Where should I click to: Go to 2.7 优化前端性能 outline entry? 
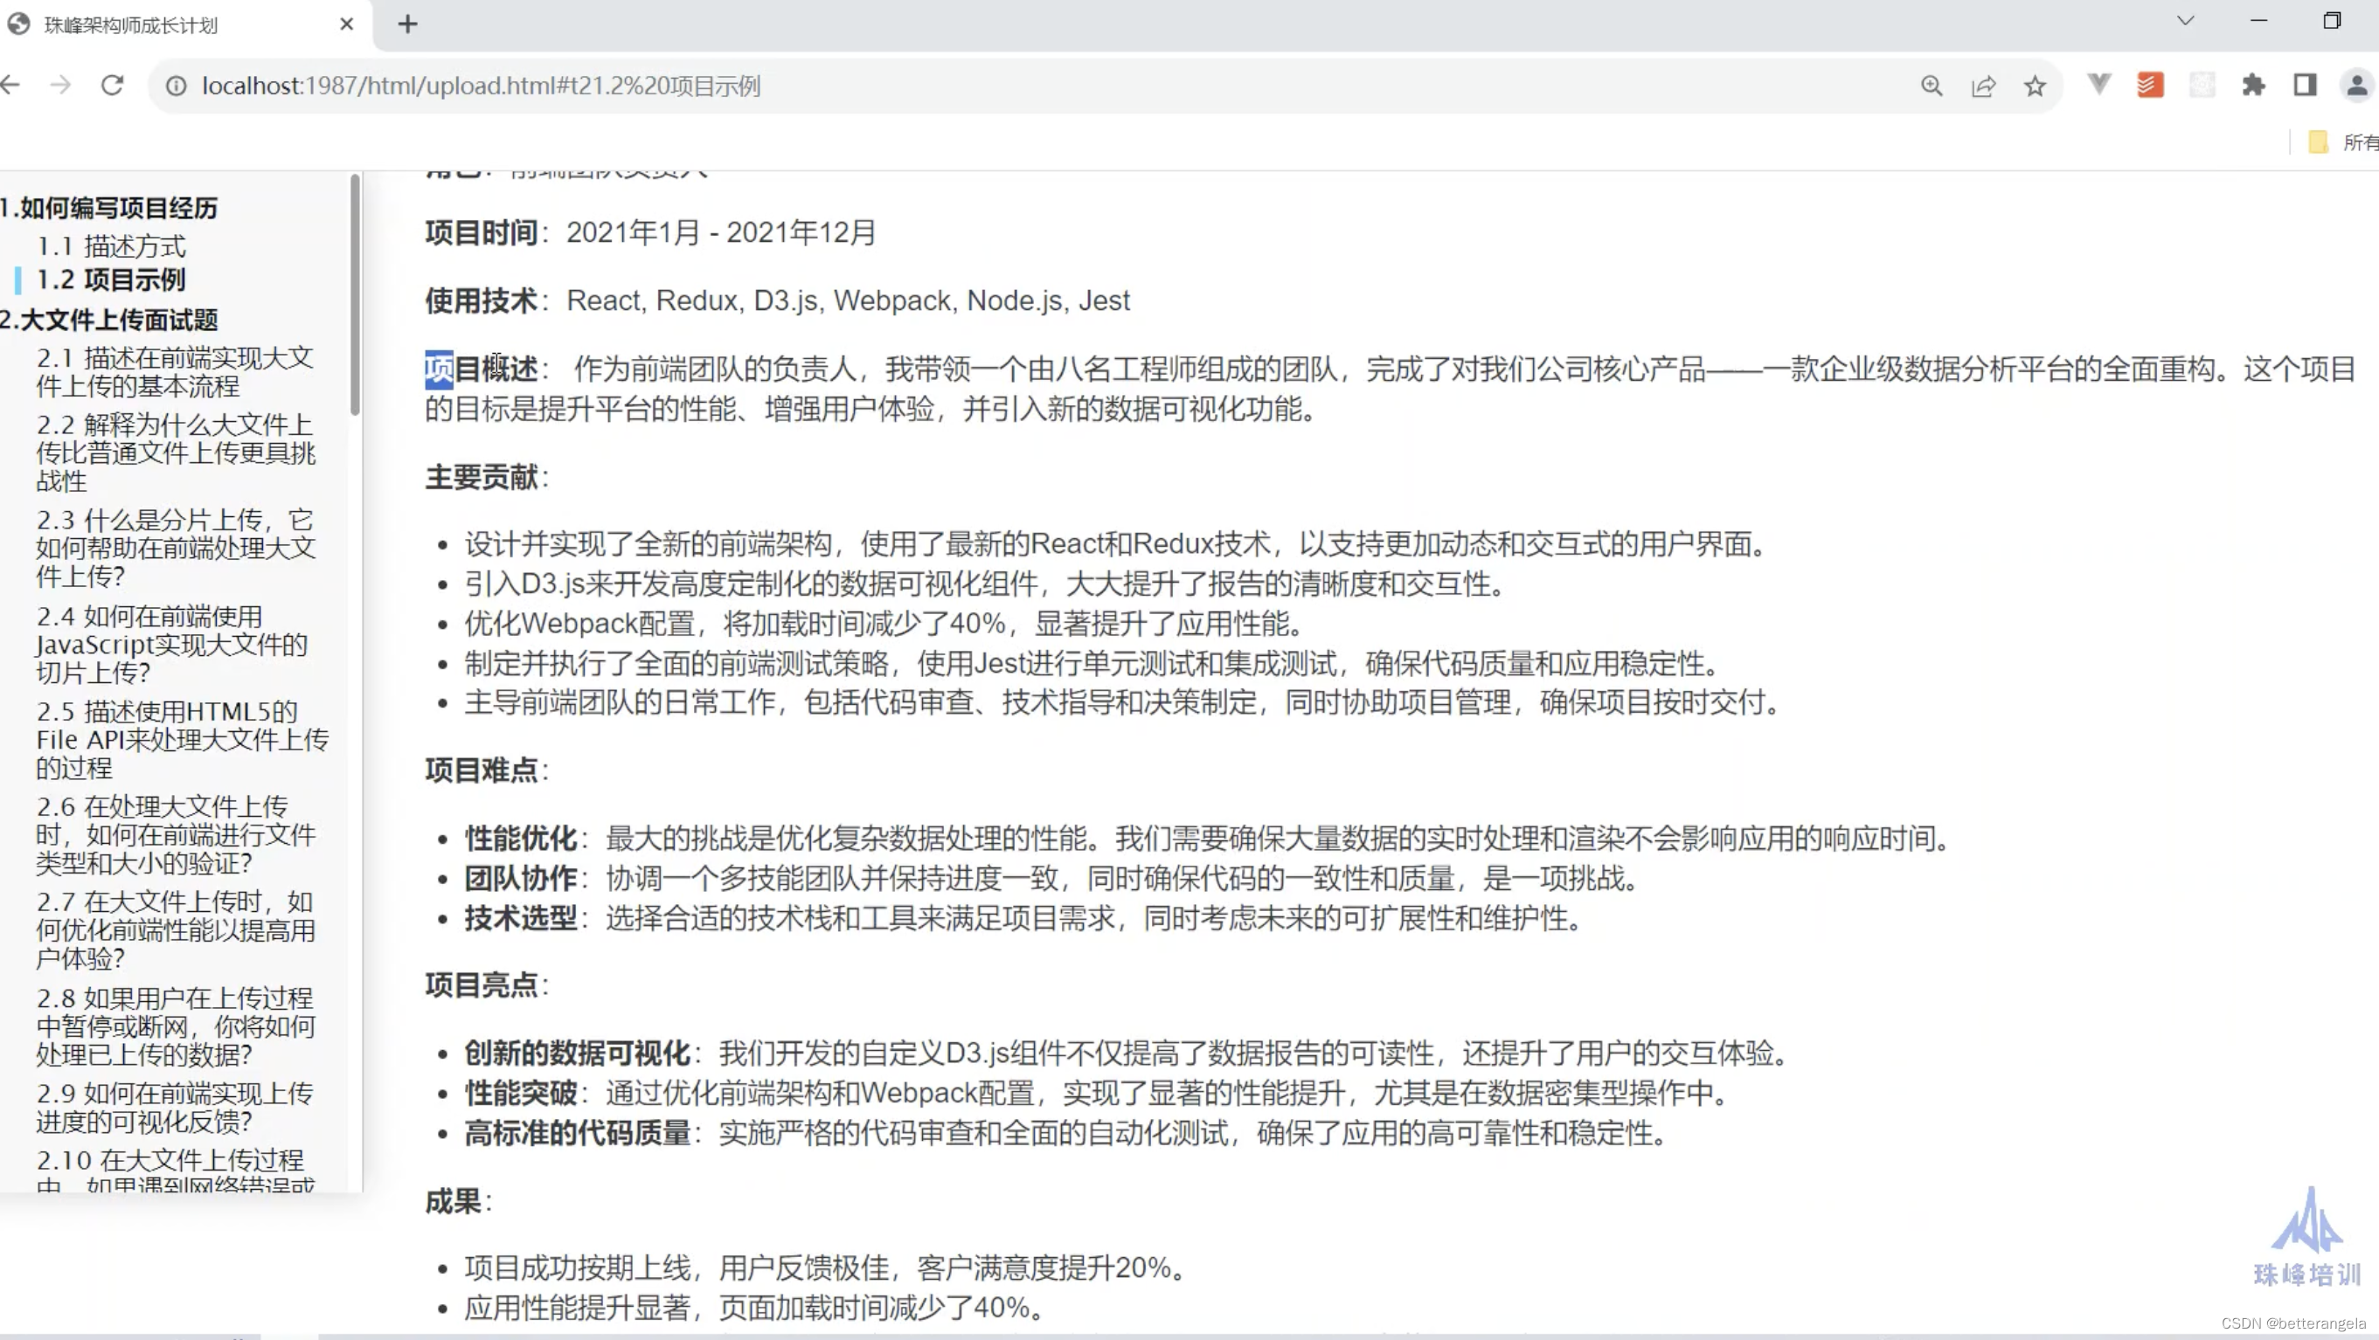pyautogui.click(x=176, y=929)
